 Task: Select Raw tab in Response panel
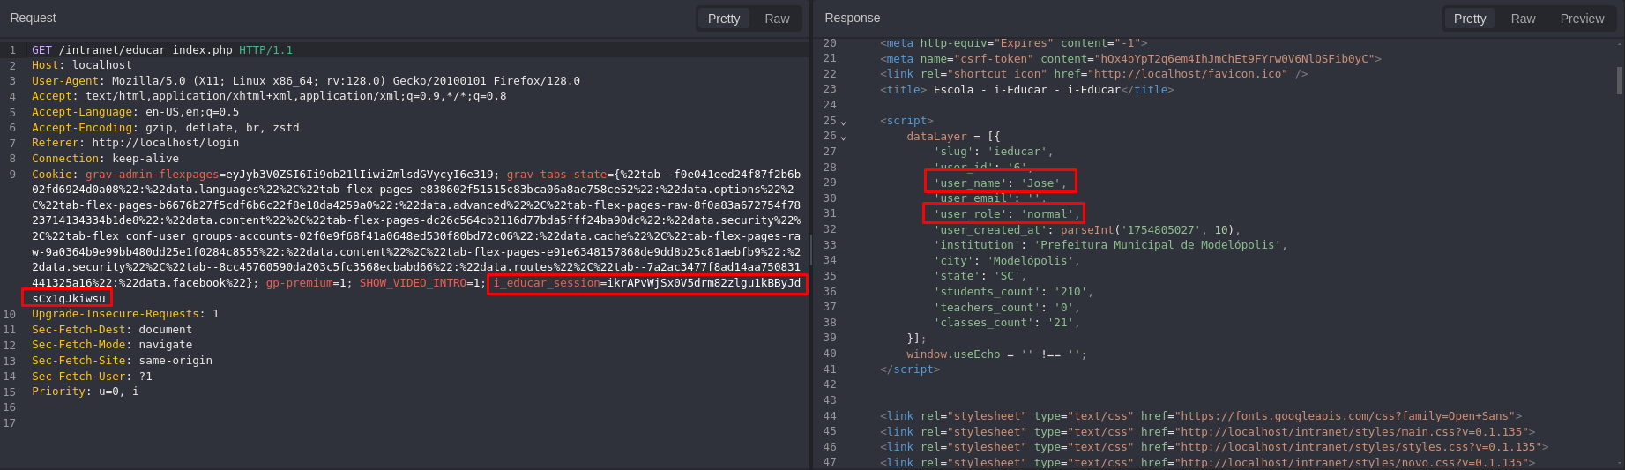[x=1523, y=19]
